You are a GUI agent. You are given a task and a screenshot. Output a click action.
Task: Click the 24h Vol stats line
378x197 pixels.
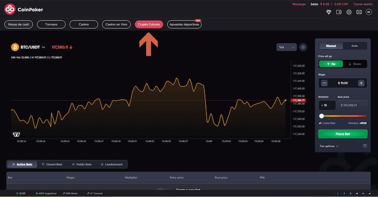36,57
